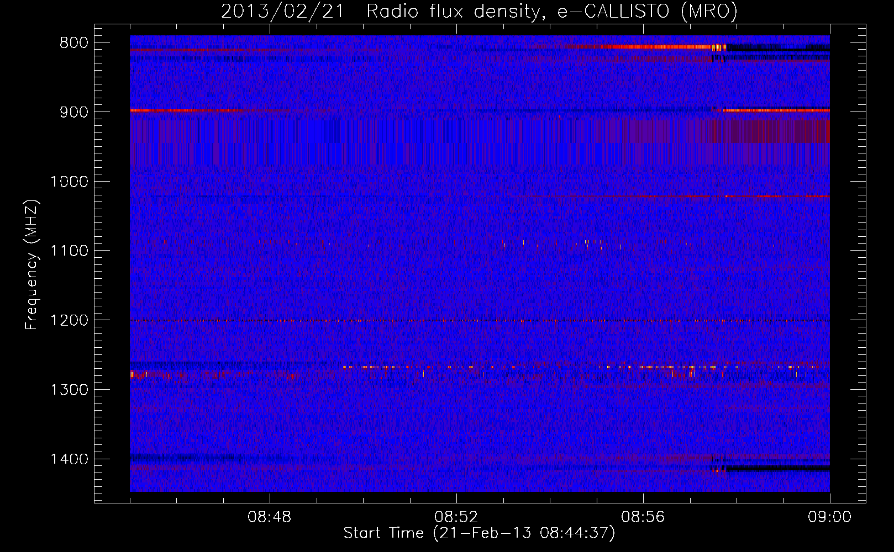This screenshot has width=894, height=552.
Task: Click the 08:48 time axis label
Action: pyautogui.click(x=270, y=517)
